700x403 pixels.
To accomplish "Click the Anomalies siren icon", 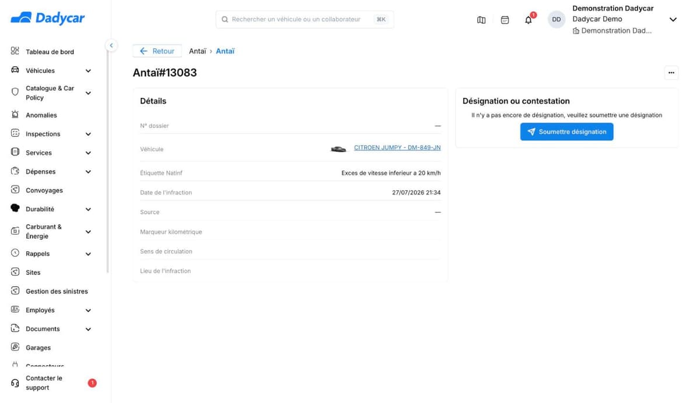I will point(15,115).
